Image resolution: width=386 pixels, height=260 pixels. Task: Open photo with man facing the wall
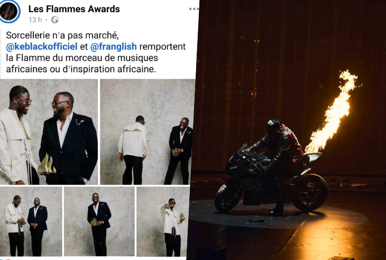click(147, 132)
